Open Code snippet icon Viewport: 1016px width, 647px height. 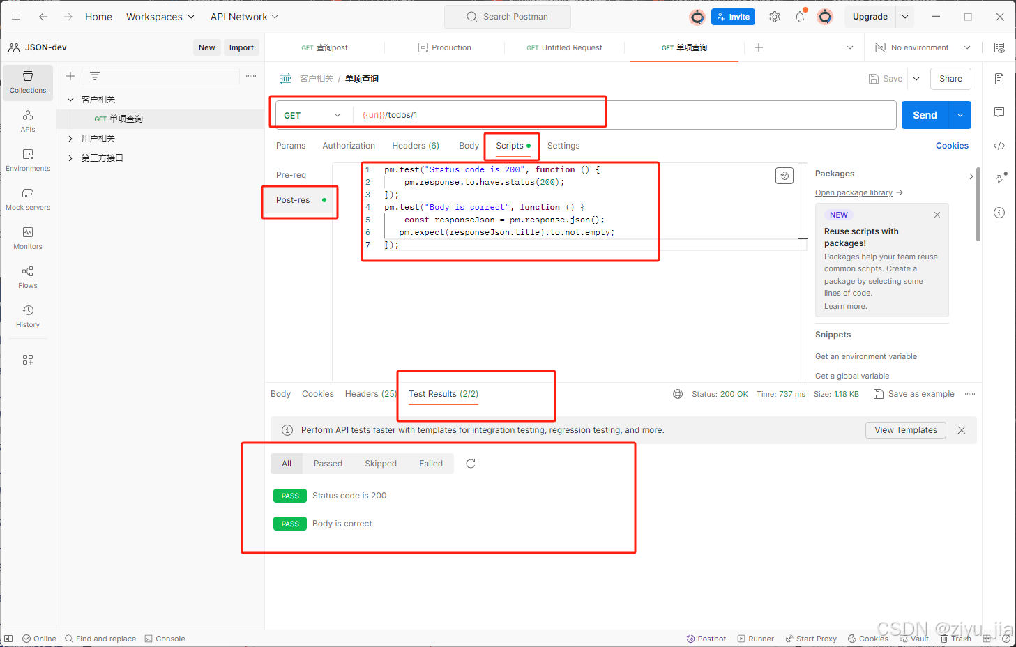point(999,146)
